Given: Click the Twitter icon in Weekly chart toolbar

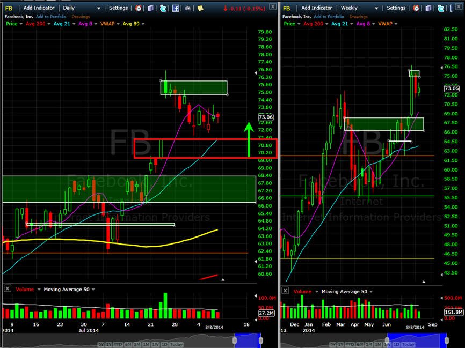Looking at the screenshot, I should [441, 8].
